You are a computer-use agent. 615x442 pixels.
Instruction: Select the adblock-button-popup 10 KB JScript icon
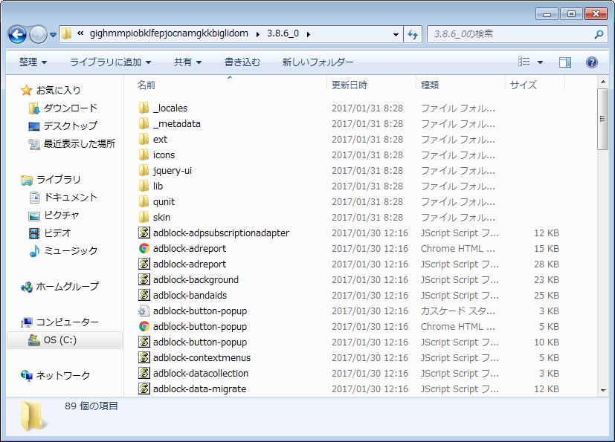(144, 342)
